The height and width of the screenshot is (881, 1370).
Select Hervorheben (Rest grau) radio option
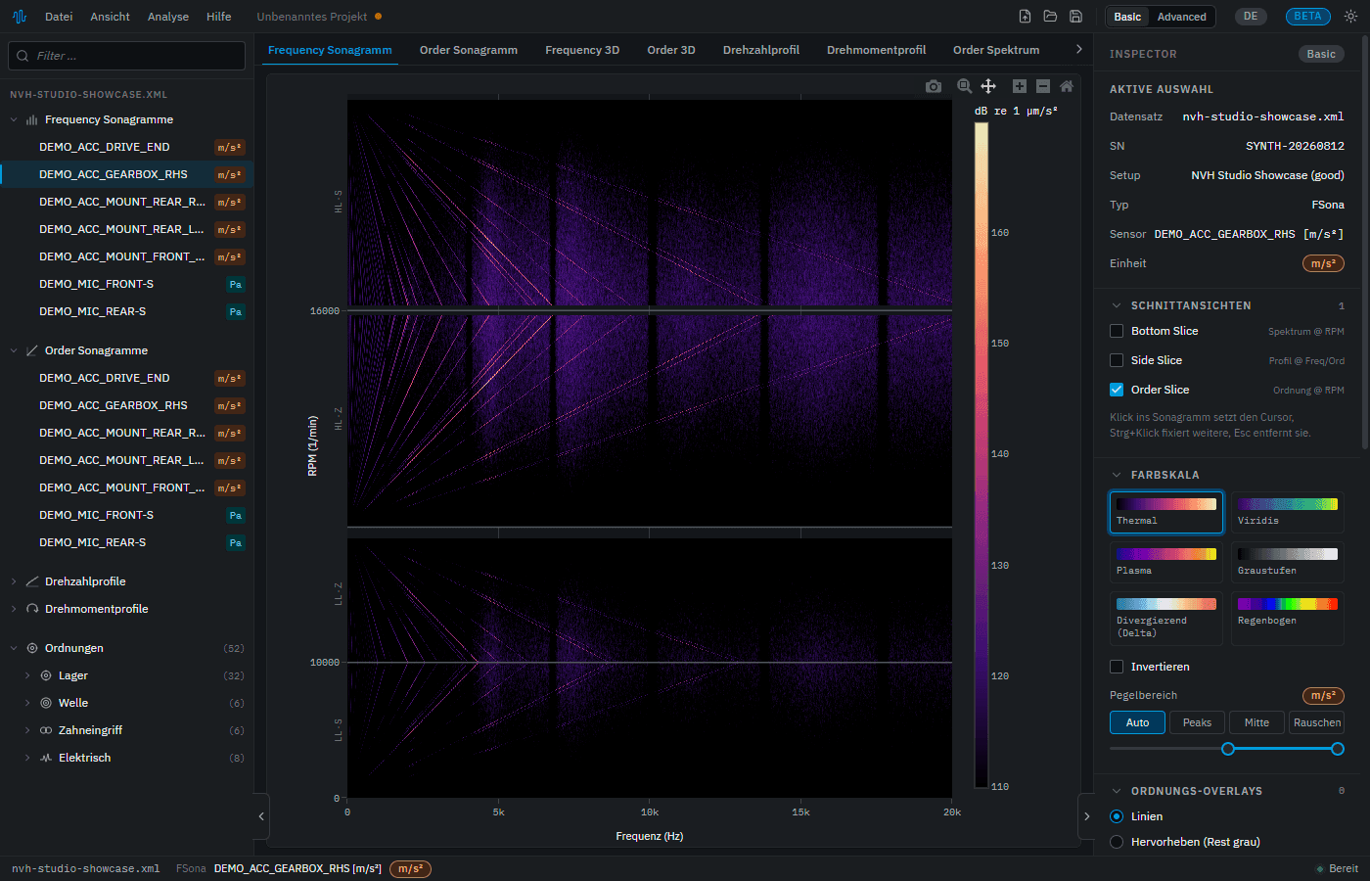[x=1117, y=842]
